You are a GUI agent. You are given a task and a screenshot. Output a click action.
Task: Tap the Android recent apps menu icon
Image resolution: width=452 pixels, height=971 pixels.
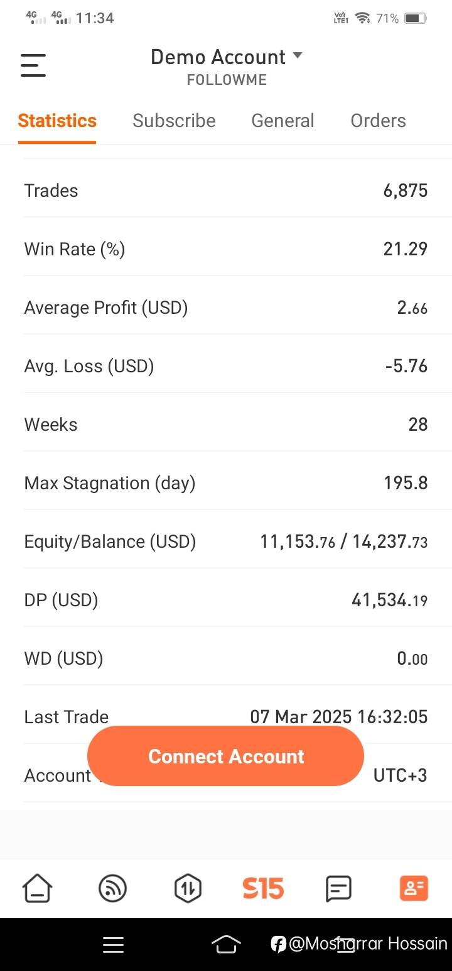coord(113,944)
